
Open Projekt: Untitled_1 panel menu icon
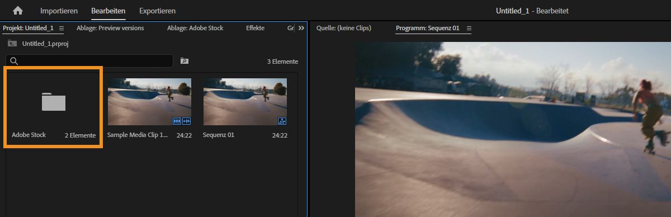pos(62,28)
